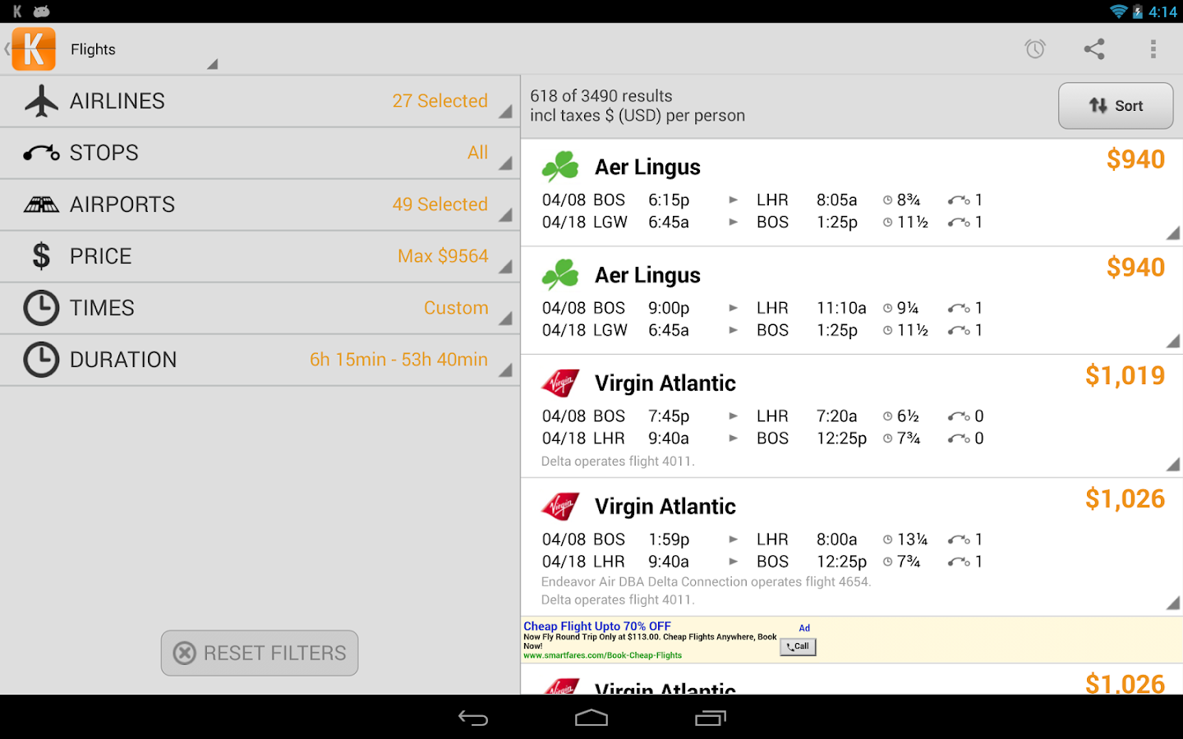This screenshot has height=739, width=1183.
Task: Tap the Virgin Atlantic logo on $1,019 flight
Action: [561, 382]
